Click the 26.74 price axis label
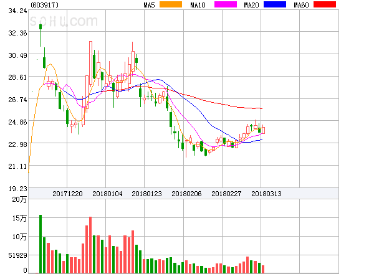374x274 pixels. click(17, 100)
